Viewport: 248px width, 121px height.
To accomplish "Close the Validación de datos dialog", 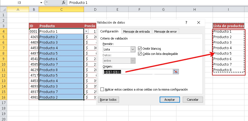I will point(199,22).
